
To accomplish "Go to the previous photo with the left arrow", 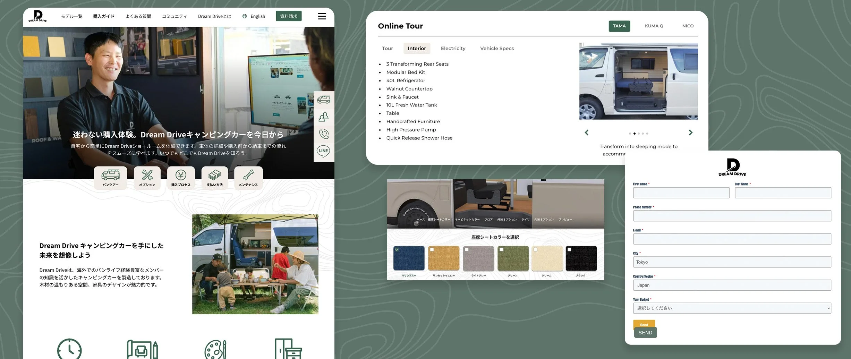I will [x=587, y=133].
